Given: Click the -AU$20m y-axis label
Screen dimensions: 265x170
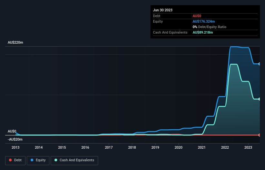Looking at the screenshot, I should point(15,139).
